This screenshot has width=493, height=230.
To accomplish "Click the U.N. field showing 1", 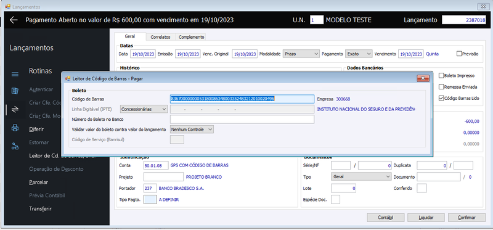I will pyautogui.click(x=317, y=20).
